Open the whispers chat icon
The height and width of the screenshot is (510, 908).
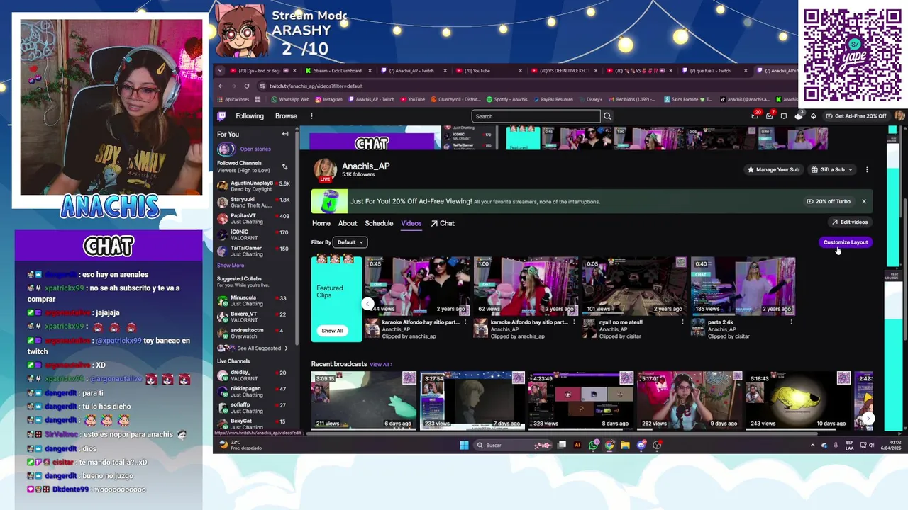click(x=784, y=116)
